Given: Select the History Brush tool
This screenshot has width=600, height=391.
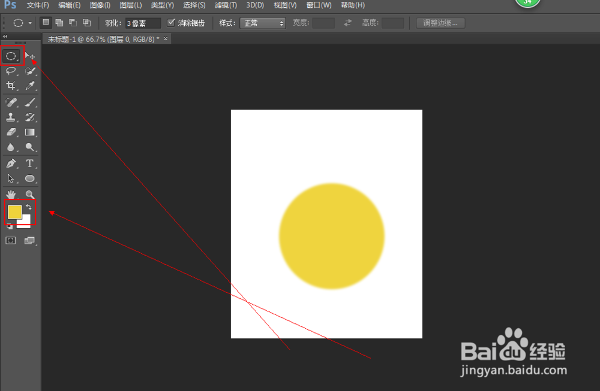Looking at the screenshot, I should click(30, 117).
